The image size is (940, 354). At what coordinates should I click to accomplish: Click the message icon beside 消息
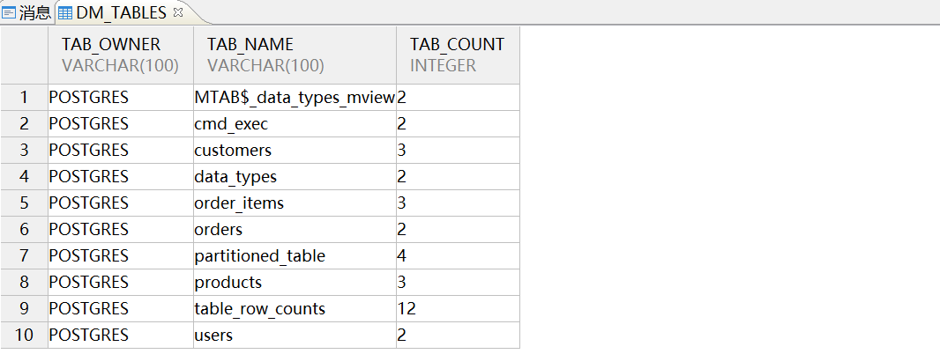[9, 12]
